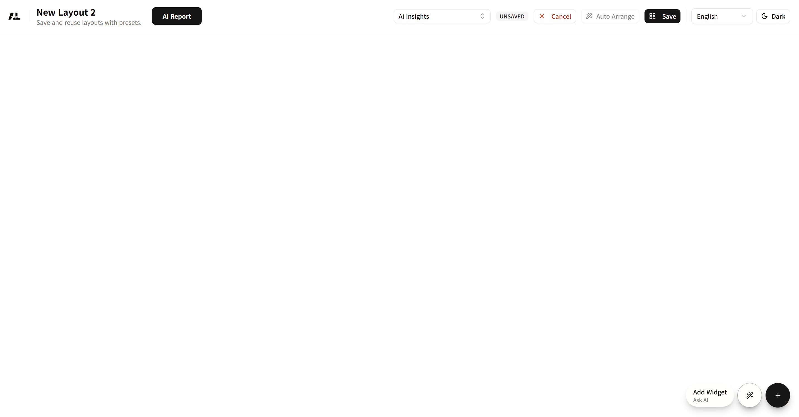799x417 pixels.
Task: Expand the language selector chevron
Action: tap(744, 16)
